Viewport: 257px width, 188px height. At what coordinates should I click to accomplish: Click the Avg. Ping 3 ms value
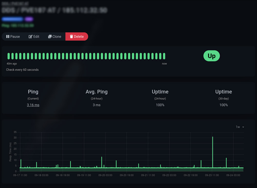point(97,105)
